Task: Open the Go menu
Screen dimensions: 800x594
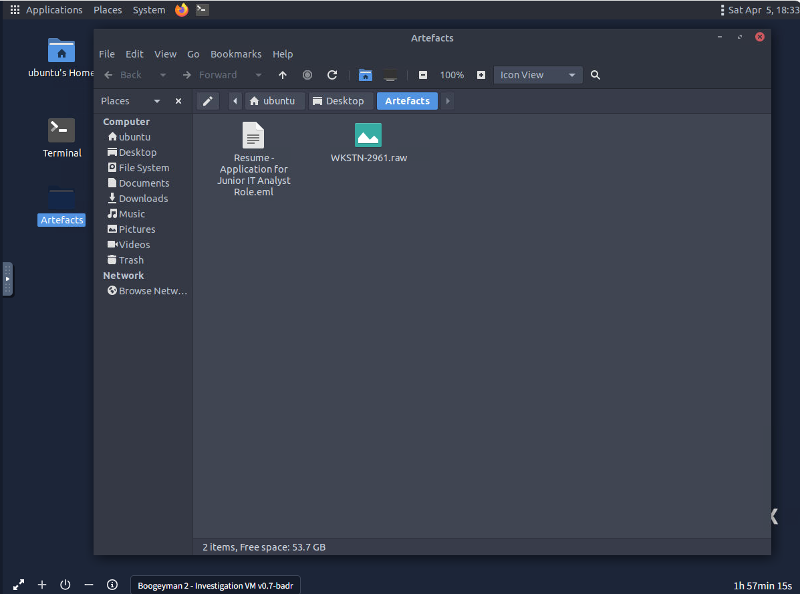Action: pos(193,54)
